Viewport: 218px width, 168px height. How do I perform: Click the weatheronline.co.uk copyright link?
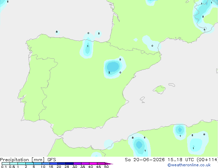coord(189,165)
